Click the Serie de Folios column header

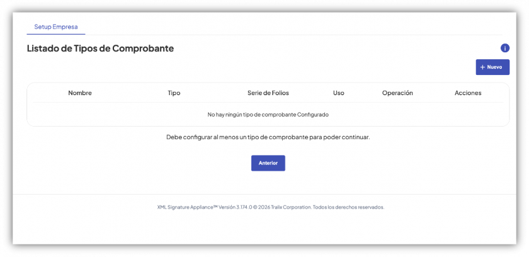[x=268, y=93]
